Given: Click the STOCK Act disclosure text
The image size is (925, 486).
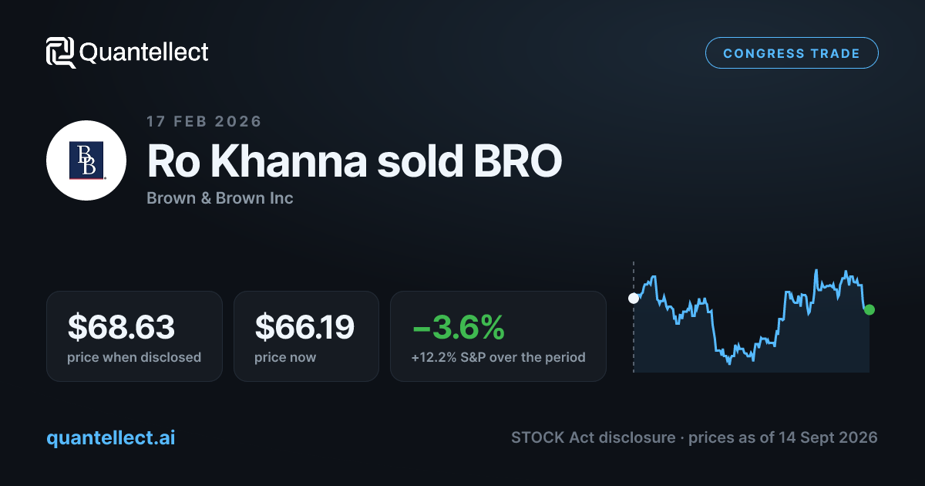Looking at the screenshot, I should pos(593,437).
